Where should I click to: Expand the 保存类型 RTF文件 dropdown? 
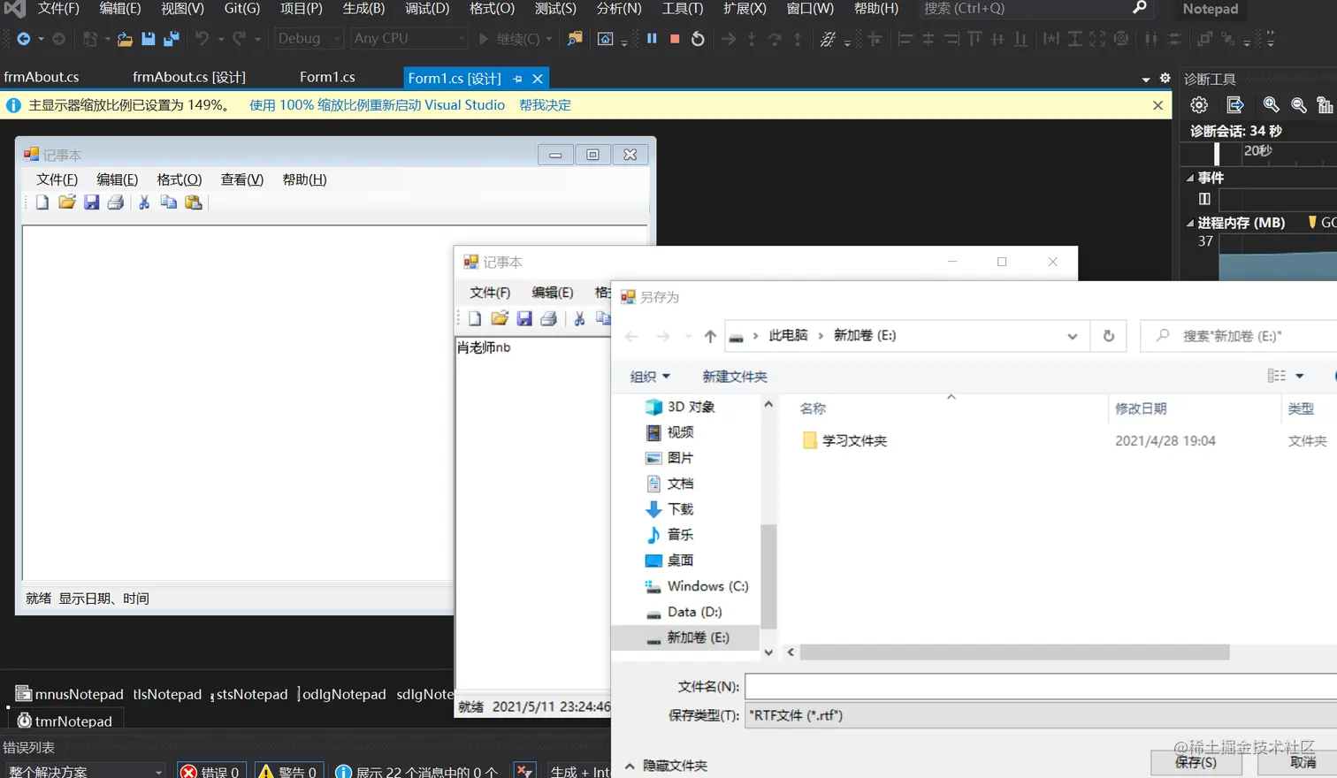pyautogui.click(x=1041, y=715)
